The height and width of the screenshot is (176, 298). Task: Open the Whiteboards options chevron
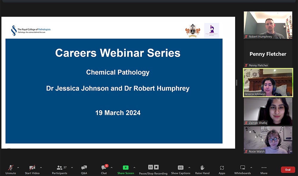tap(251, 168)
